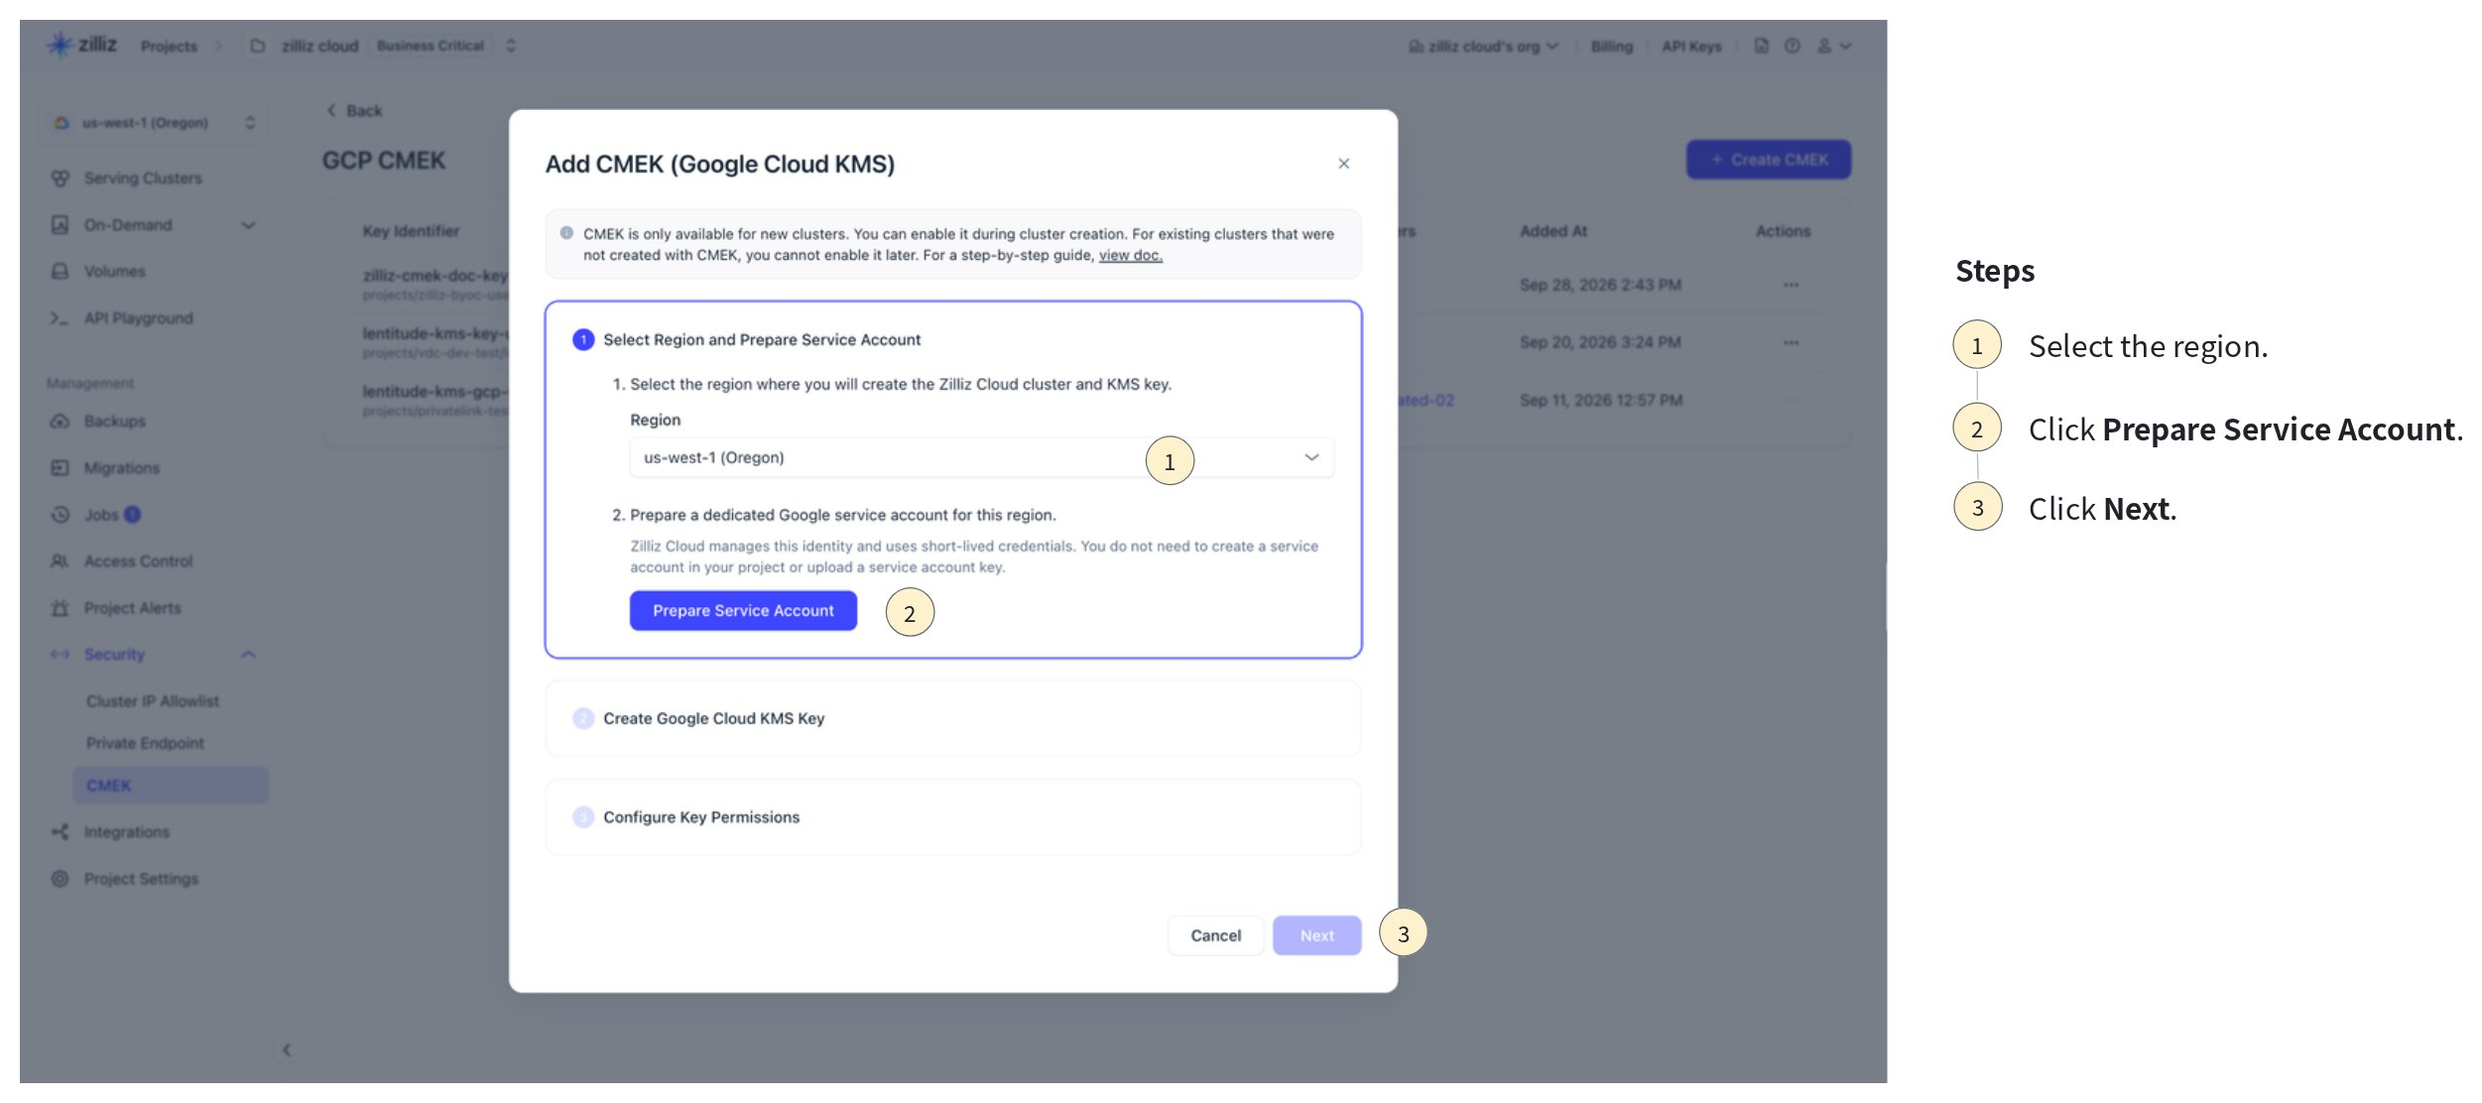The height and width of the screenshot is (1103, 2482).
Task: Click the Next button
Action: point(1316,935)
